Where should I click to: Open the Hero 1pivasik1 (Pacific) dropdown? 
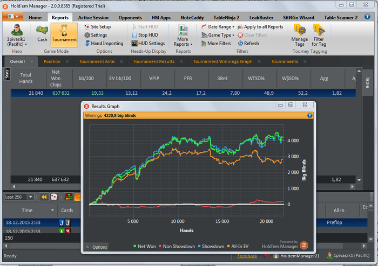click(17, 41)
